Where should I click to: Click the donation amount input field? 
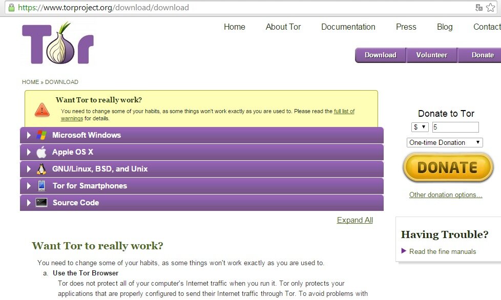click(x=455, y=127)
